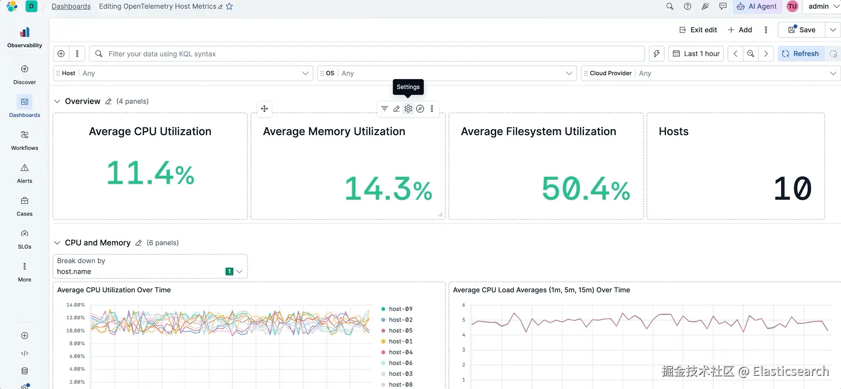Open the Break down by host.name dropdown
Screen dimensions: 841x389
point(150,266)
